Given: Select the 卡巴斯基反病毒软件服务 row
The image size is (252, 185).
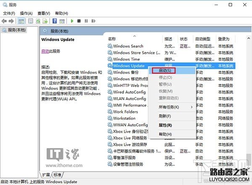Looking at the screenshot, I should (171, 151).
